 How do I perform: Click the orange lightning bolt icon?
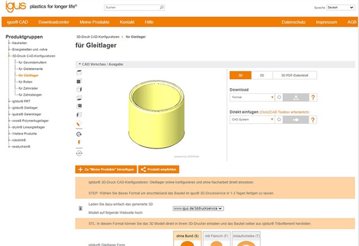[x=79, y=142]
